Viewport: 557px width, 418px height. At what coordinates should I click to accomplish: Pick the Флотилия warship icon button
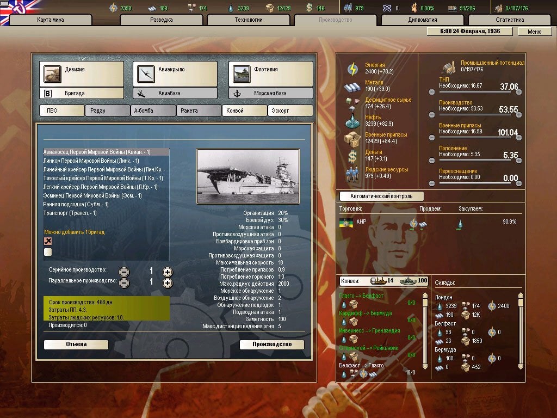pyautogui.click(x=241, y=73)
